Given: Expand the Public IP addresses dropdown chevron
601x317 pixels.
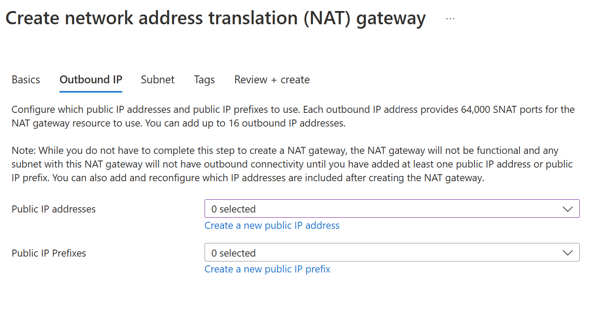Looking at the screenshot, I should pyautogui.click(x=568, y=209).
